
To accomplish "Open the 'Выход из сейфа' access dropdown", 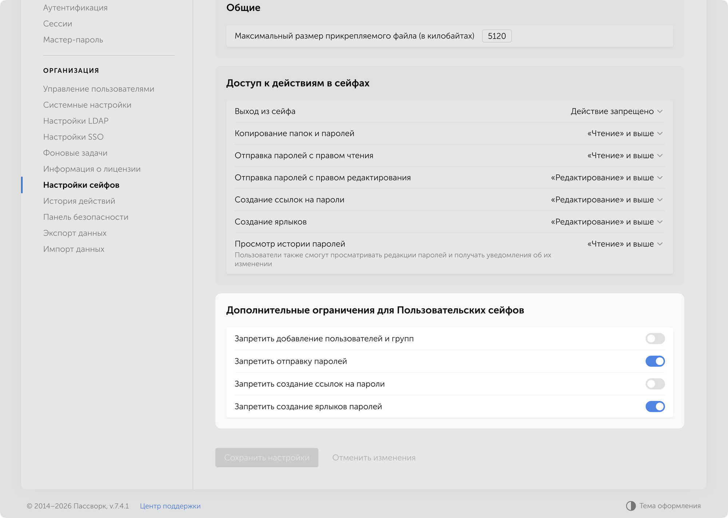I will [616, 111].
